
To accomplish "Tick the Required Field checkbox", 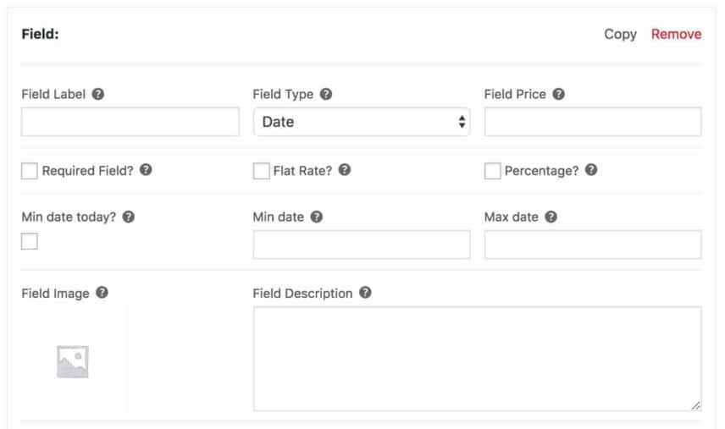I will pos(29,171).
